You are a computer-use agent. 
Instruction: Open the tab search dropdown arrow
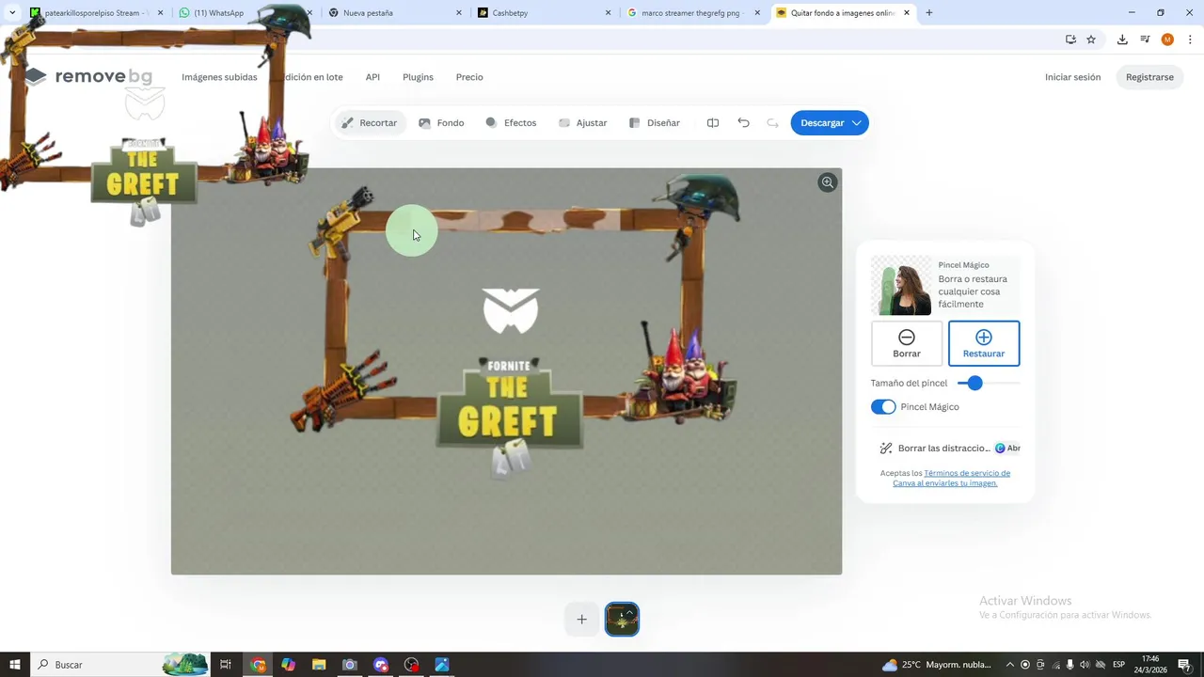(12, 13)
